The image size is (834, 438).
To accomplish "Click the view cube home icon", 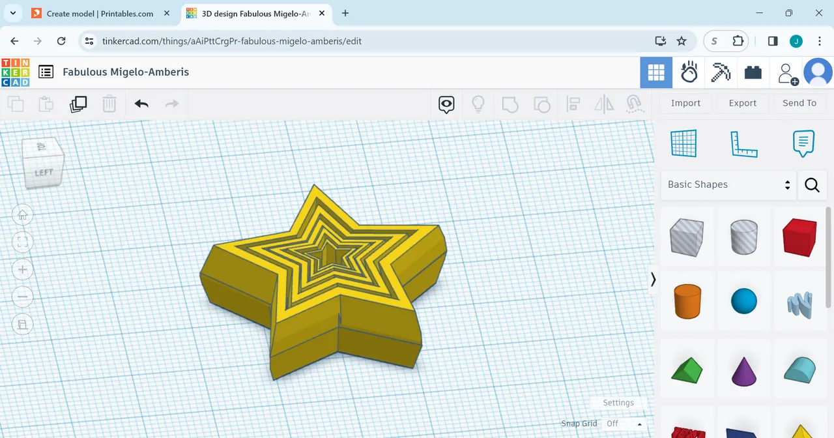I will coord(23,214).
